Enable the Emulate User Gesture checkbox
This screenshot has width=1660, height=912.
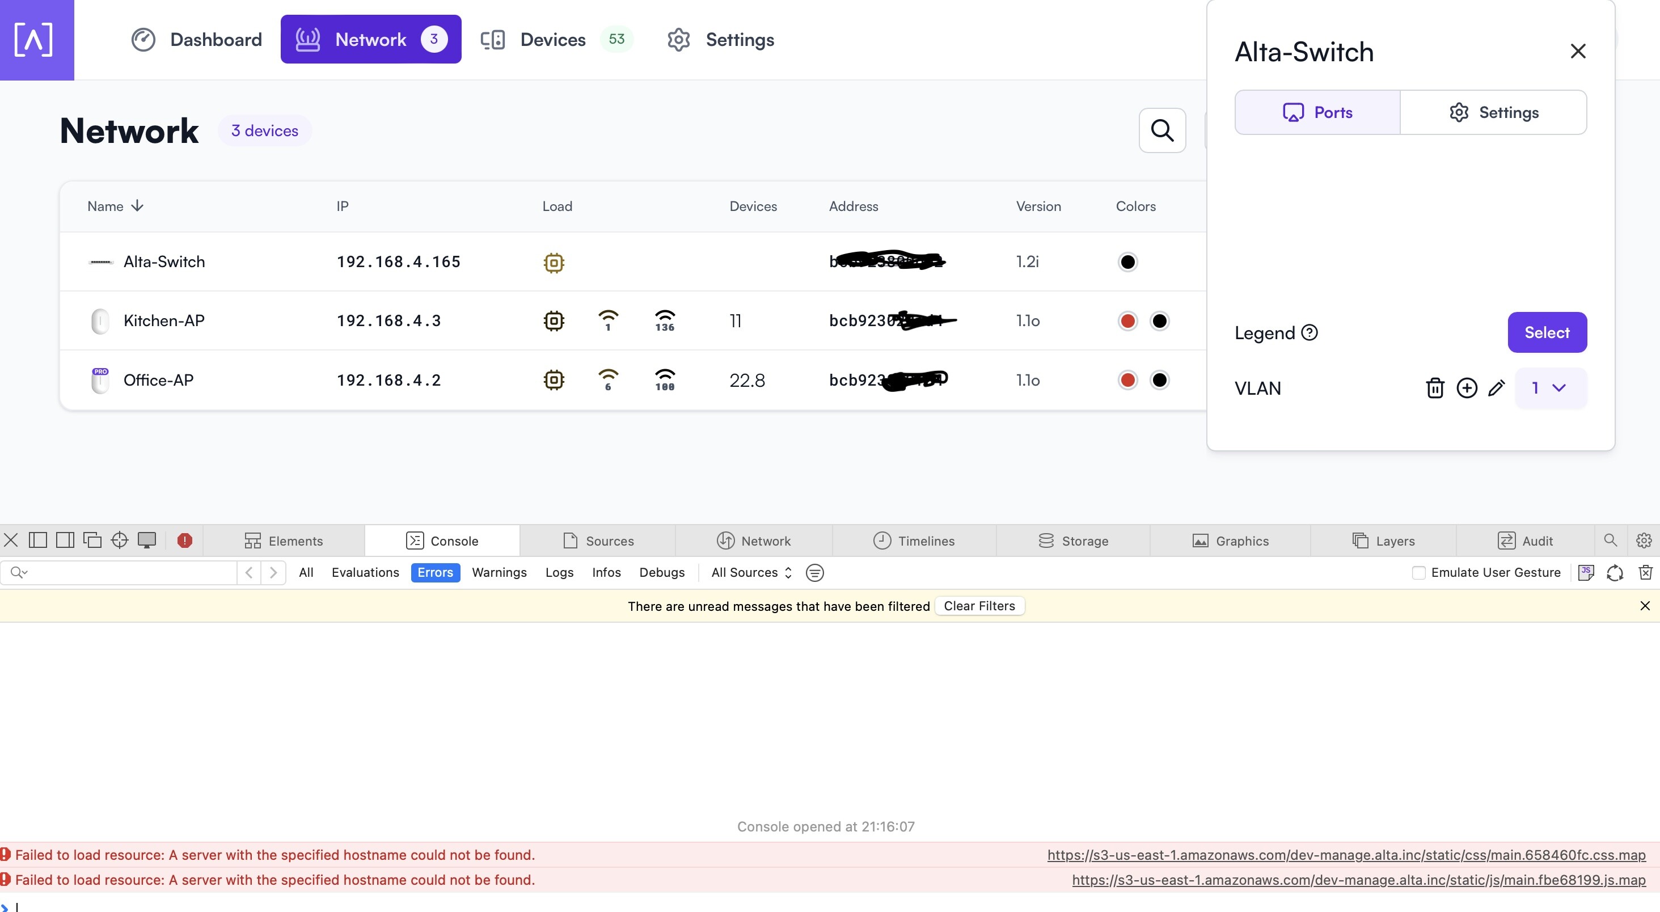(1419, 572)
